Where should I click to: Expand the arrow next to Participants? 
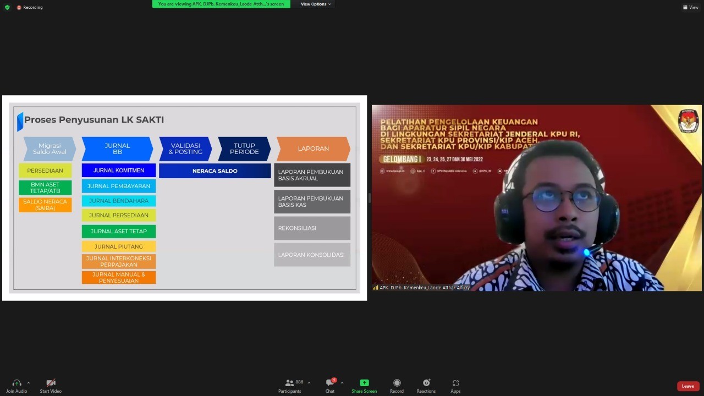309,383
